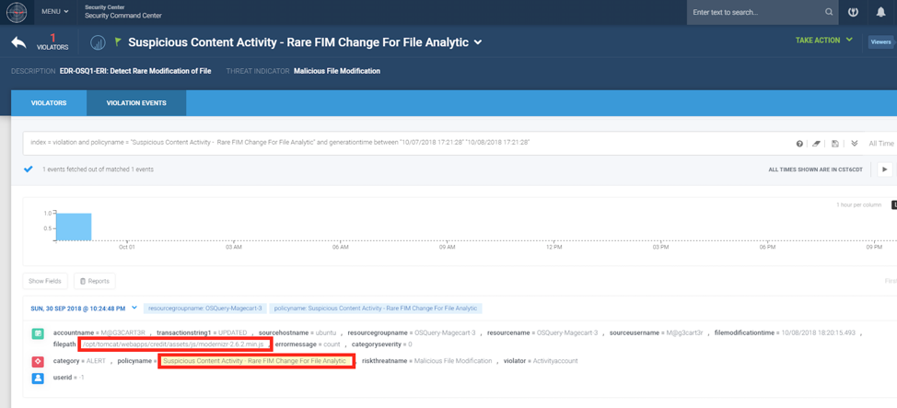
Task: Click the top search text field
Action: pos(755,12)
